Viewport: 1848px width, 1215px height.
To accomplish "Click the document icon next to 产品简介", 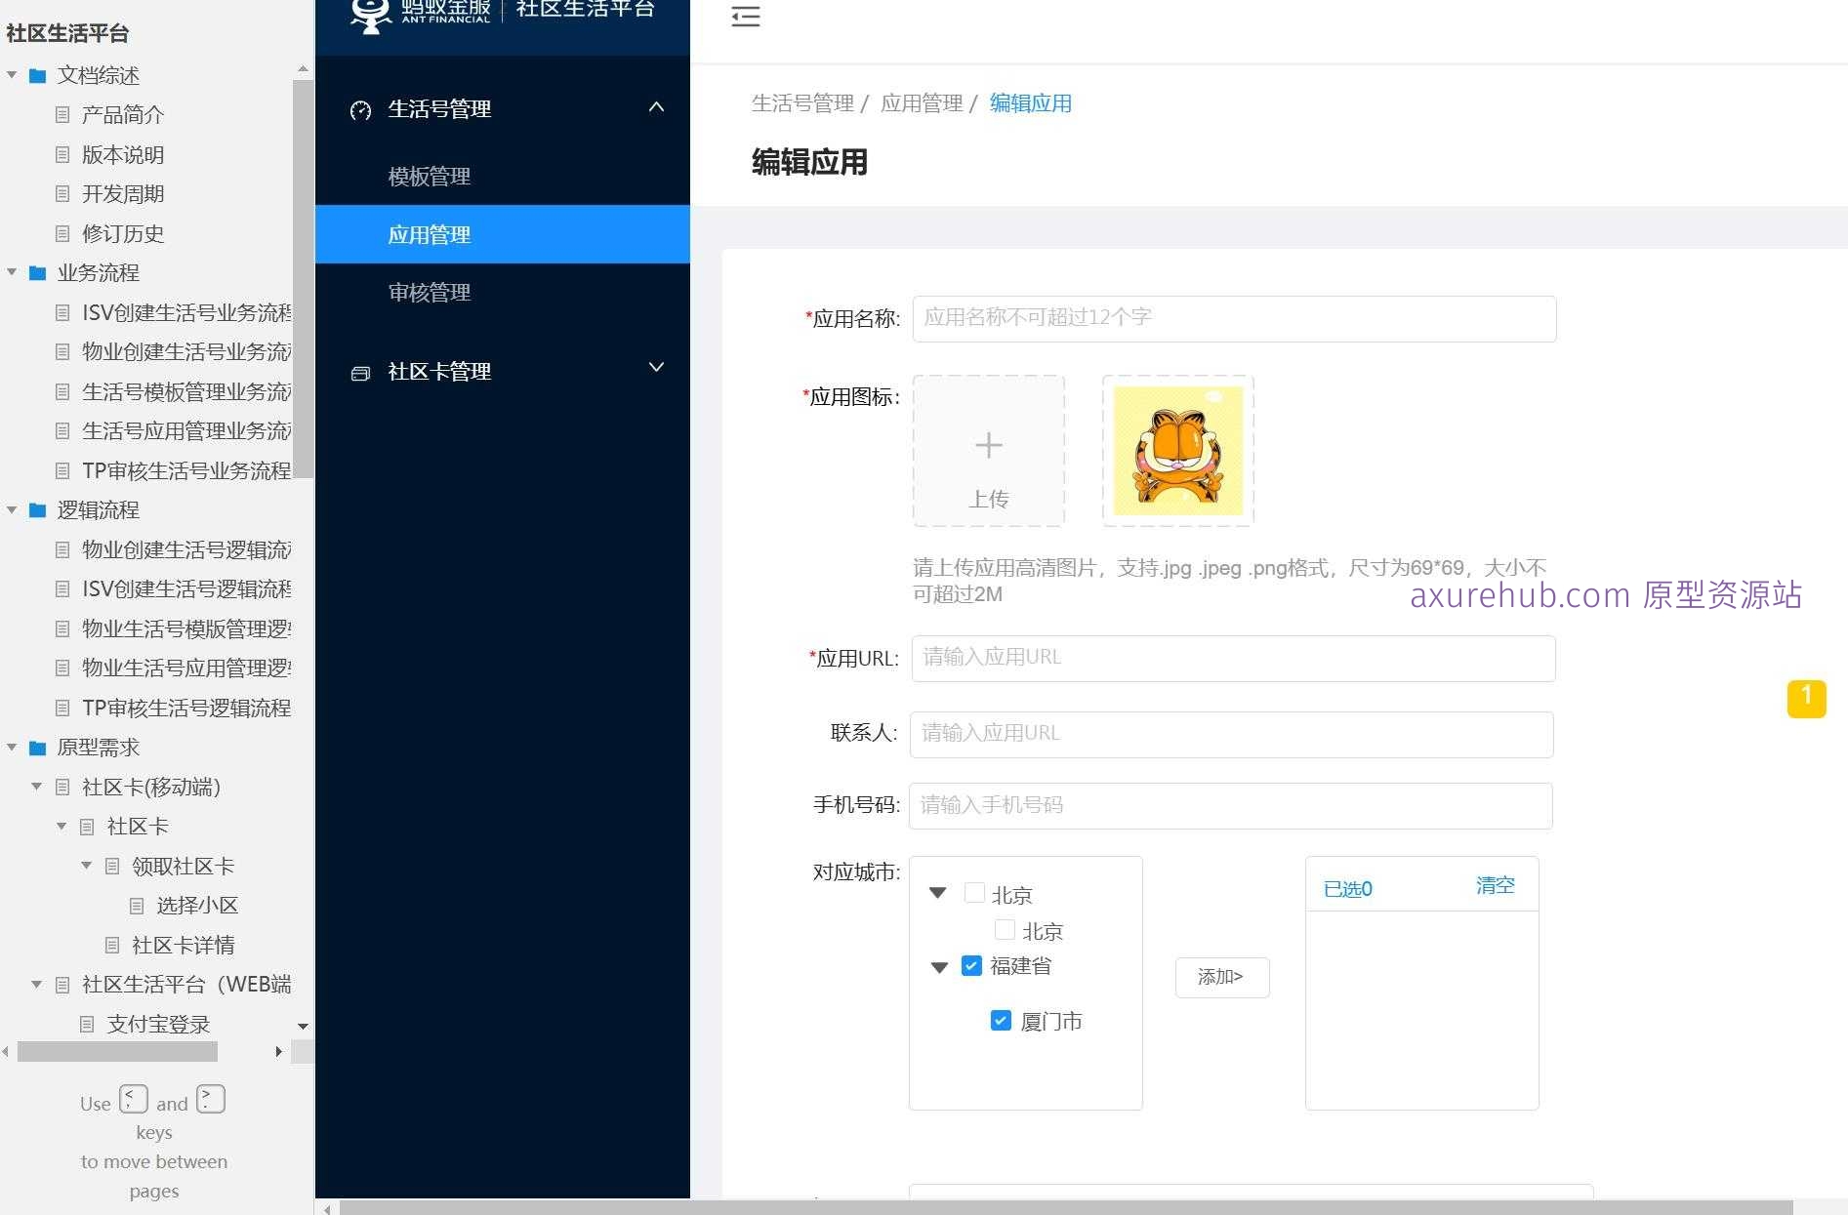I will point(62,114).
